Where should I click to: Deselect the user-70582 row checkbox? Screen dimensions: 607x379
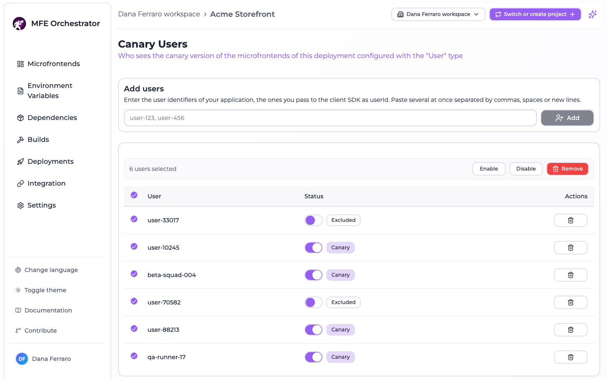[x=134, y=301]
